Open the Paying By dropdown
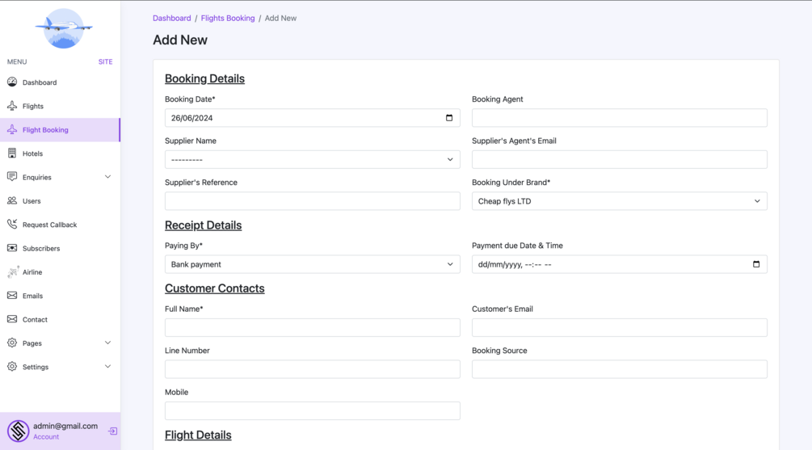The width and height of the screenshot is (812, 450). pyautogui.click(x=312, y=264)
